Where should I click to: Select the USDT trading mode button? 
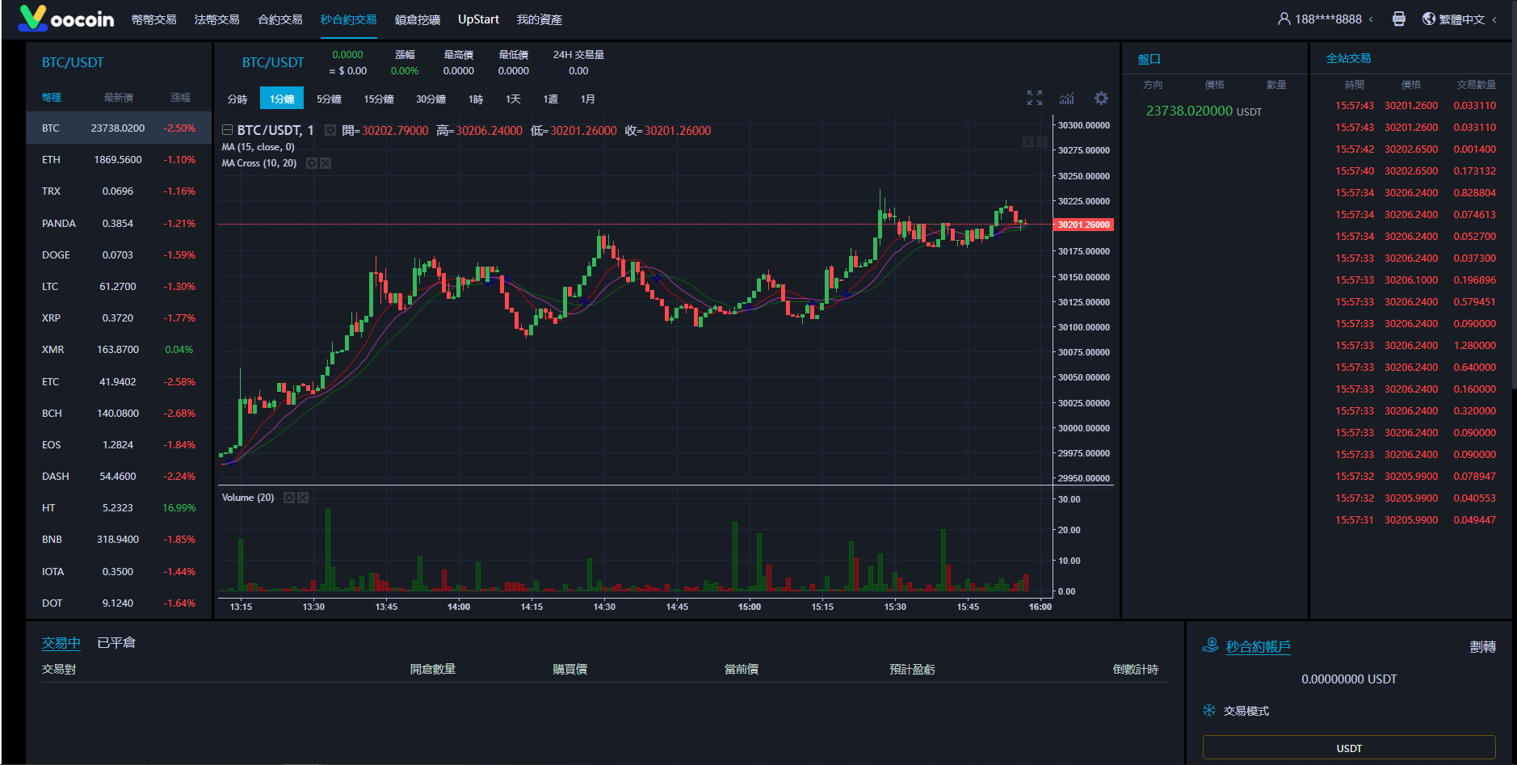[x=1348, y=748]
